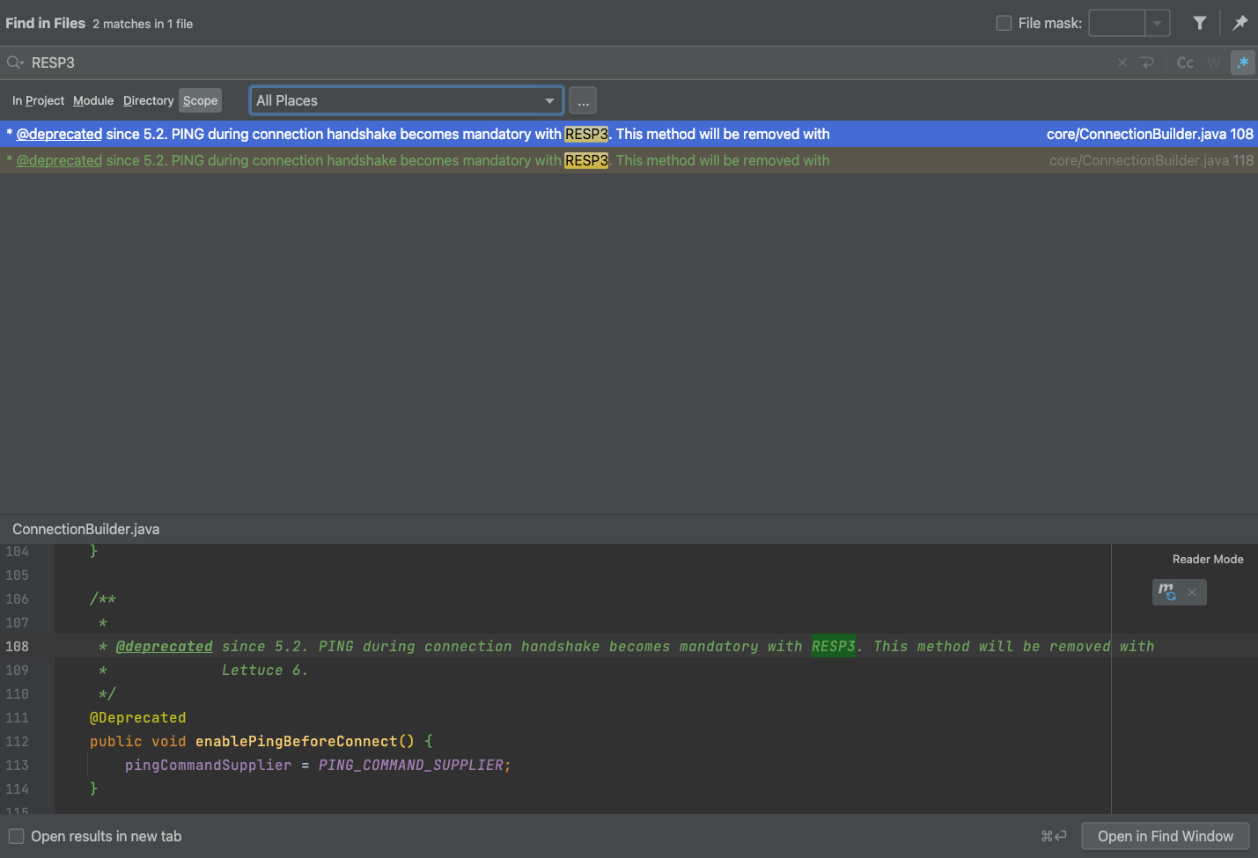Switch to the In Project scope tab
Screen dimensions: 1258x858
click(x=38, y=100)
